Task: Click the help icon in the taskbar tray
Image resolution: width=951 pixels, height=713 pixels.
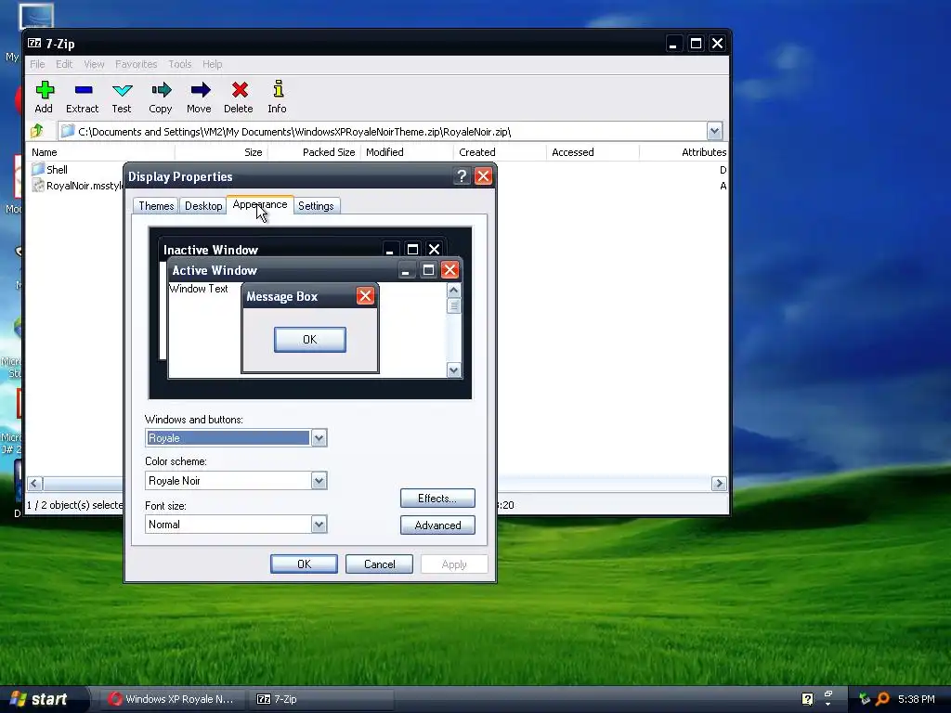Action: [807, 699]
